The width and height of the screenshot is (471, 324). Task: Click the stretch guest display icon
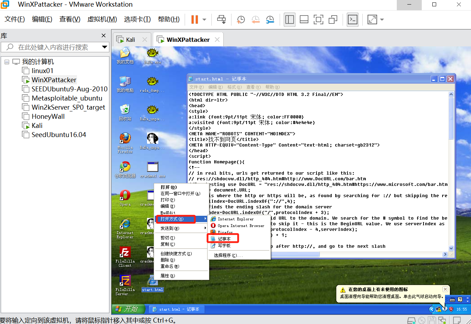(x=372, y=20)
